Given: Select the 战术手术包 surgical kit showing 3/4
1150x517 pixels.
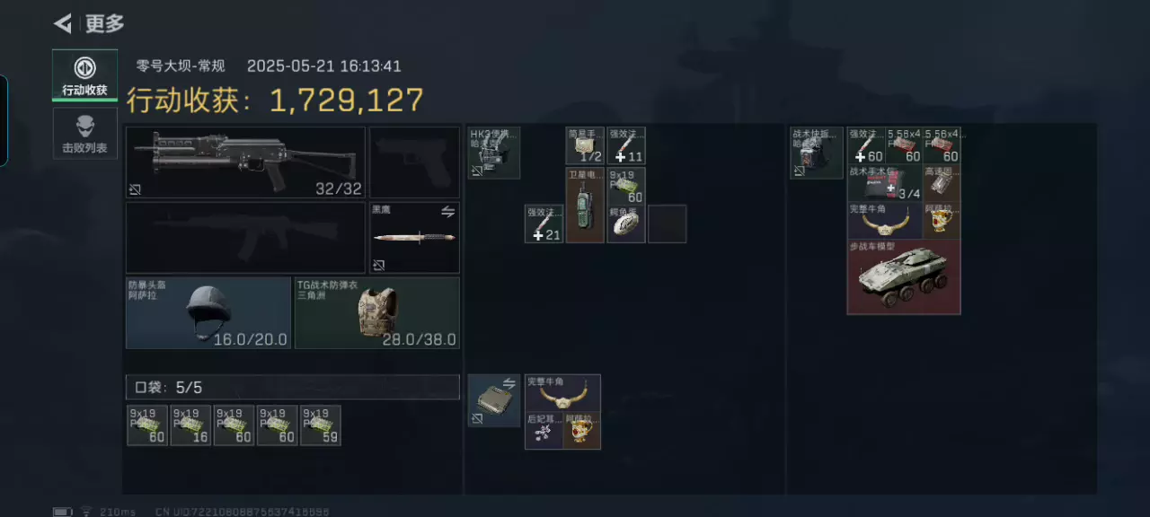Looking at the screenshot, I should coord(885,183).
